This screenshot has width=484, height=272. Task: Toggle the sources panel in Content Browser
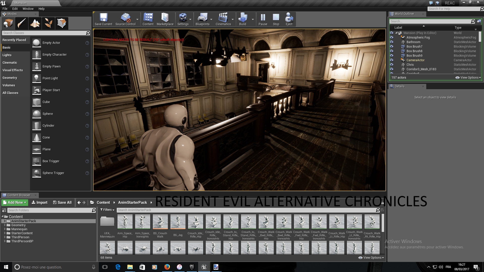pyautogui.click(x=4, y=210)
